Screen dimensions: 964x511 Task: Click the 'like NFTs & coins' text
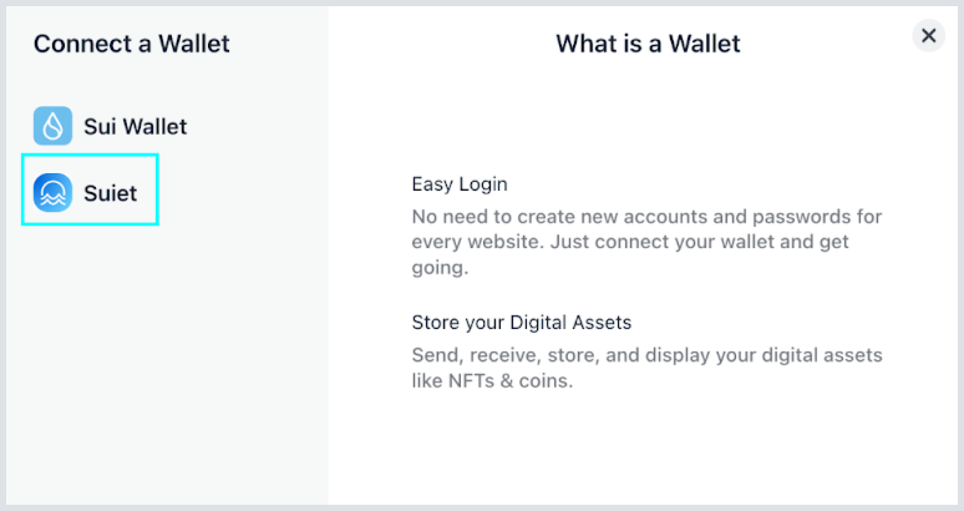(492, 380)
